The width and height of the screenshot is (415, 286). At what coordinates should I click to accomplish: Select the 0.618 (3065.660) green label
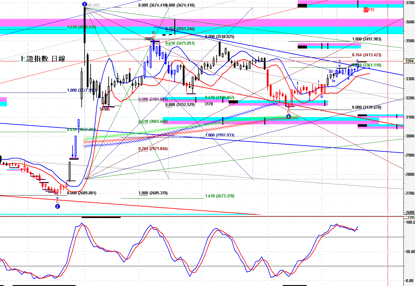coord(153,121)
